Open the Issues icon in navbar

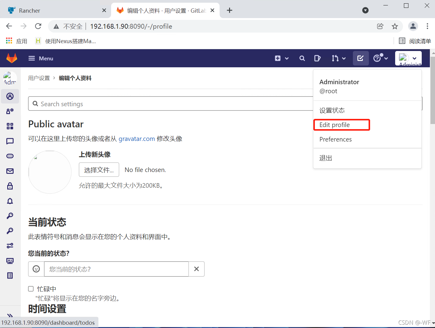click(x=317, y=58)
